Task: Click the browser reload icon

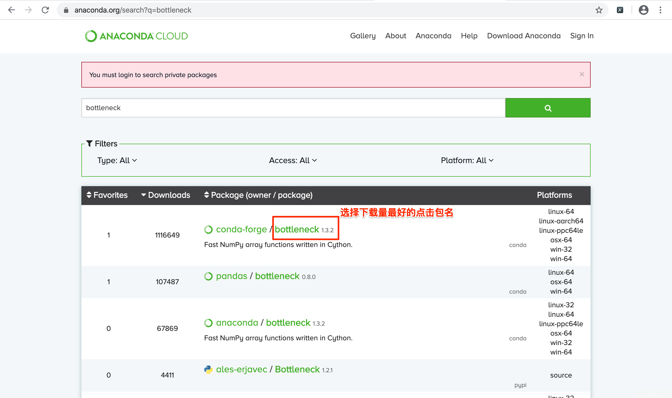Action: point(45,10)
